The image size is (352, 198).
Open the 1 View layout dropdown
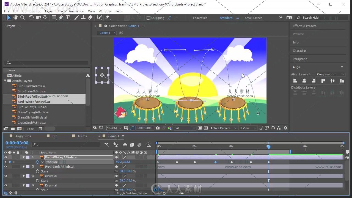pyautogui.click(x=248, y=128)
